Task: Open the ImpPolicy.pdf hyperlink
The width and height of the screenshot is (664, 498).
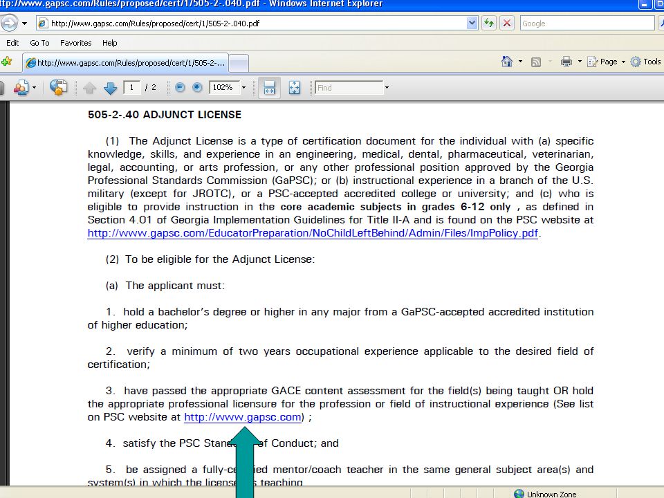Action: 313,233
